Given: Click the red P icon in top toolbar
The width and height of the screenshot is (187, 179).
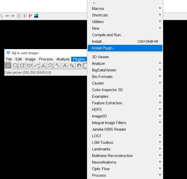Looking at the screenshot, I should (30, 16).
